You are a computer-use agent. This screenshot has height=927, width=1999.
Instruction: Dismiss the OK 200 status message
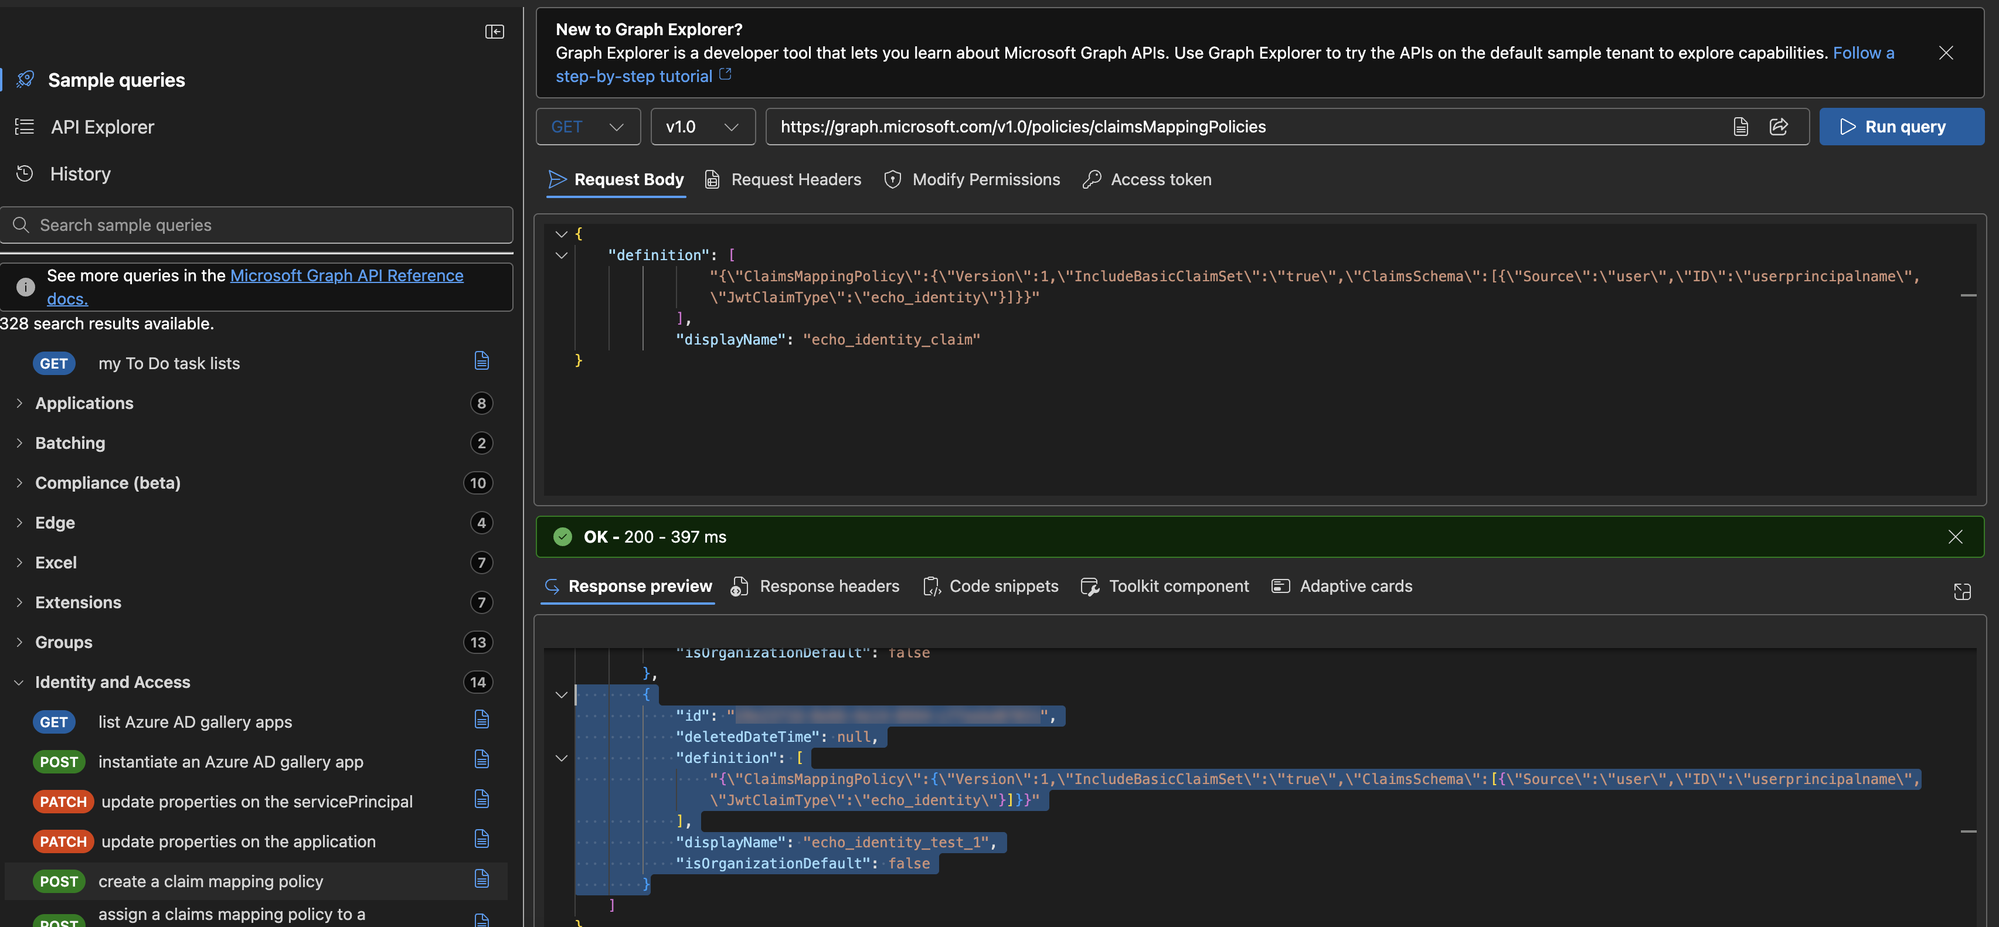(x=1956, y=537)
